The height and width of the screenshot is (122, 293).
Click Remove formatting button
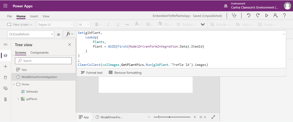pos(125,73)
